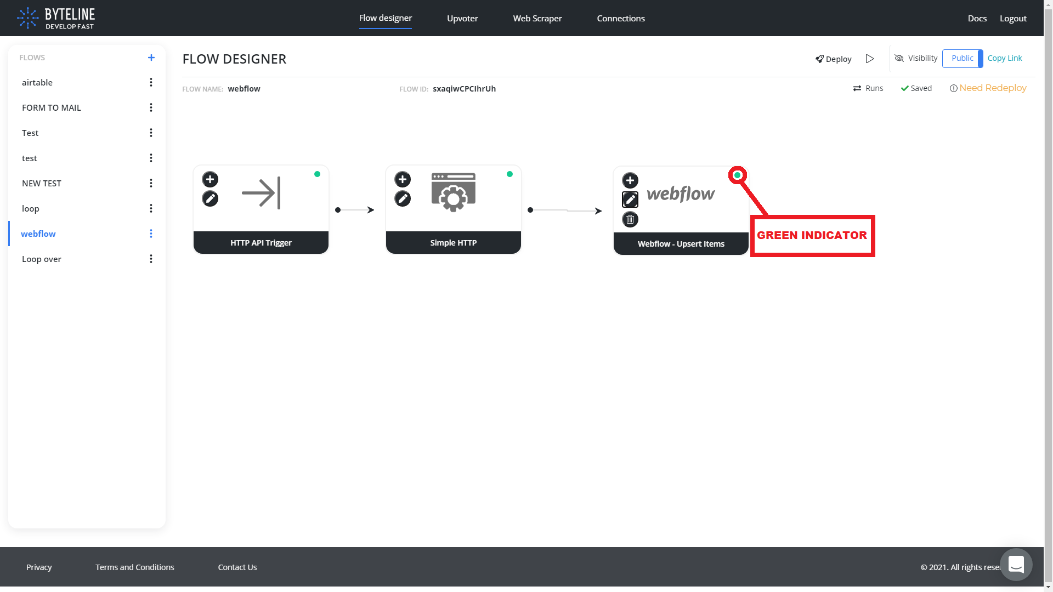Image resolution: width=1053 pixels, height=592 pixels.
Task: Click the Saved status indicator
Action: coord(916,88)
